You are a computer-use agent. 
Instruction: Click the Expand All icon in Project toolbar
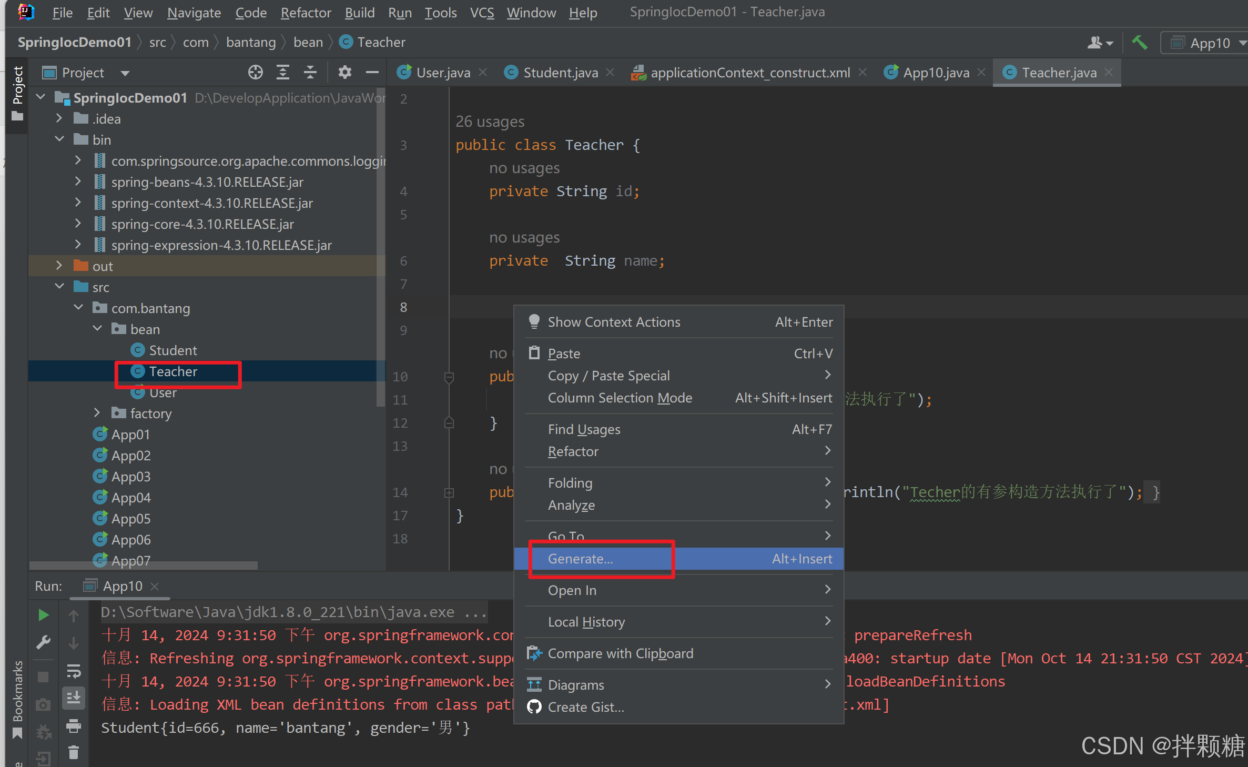(283, 73)
